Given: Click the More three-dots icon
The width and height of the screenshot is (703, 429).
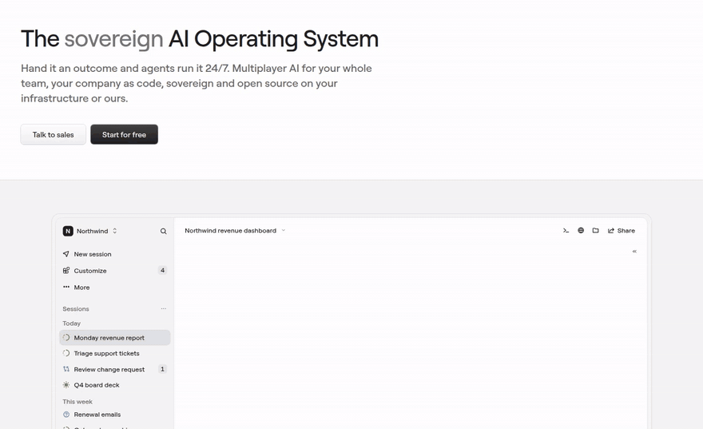Looking at the screenshot, I should [66, 287].
